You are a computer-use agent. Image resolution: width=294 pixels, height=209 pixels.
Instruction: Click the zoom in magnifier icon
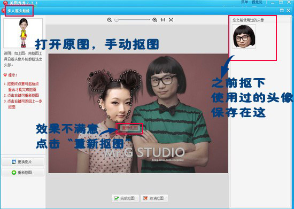tap(154, 20)
